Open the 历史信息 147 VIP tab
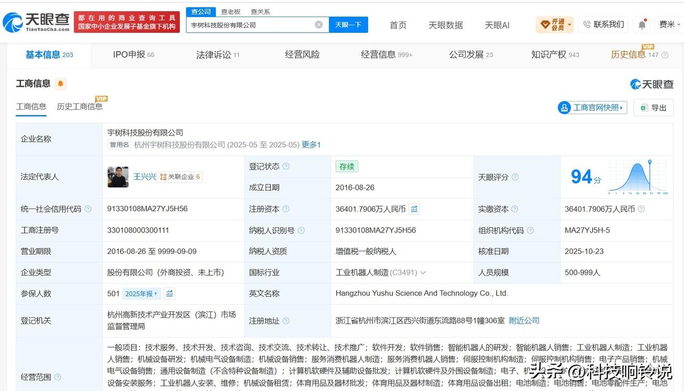This screenshot has height=391, width=684. click(x=635, y=54)
